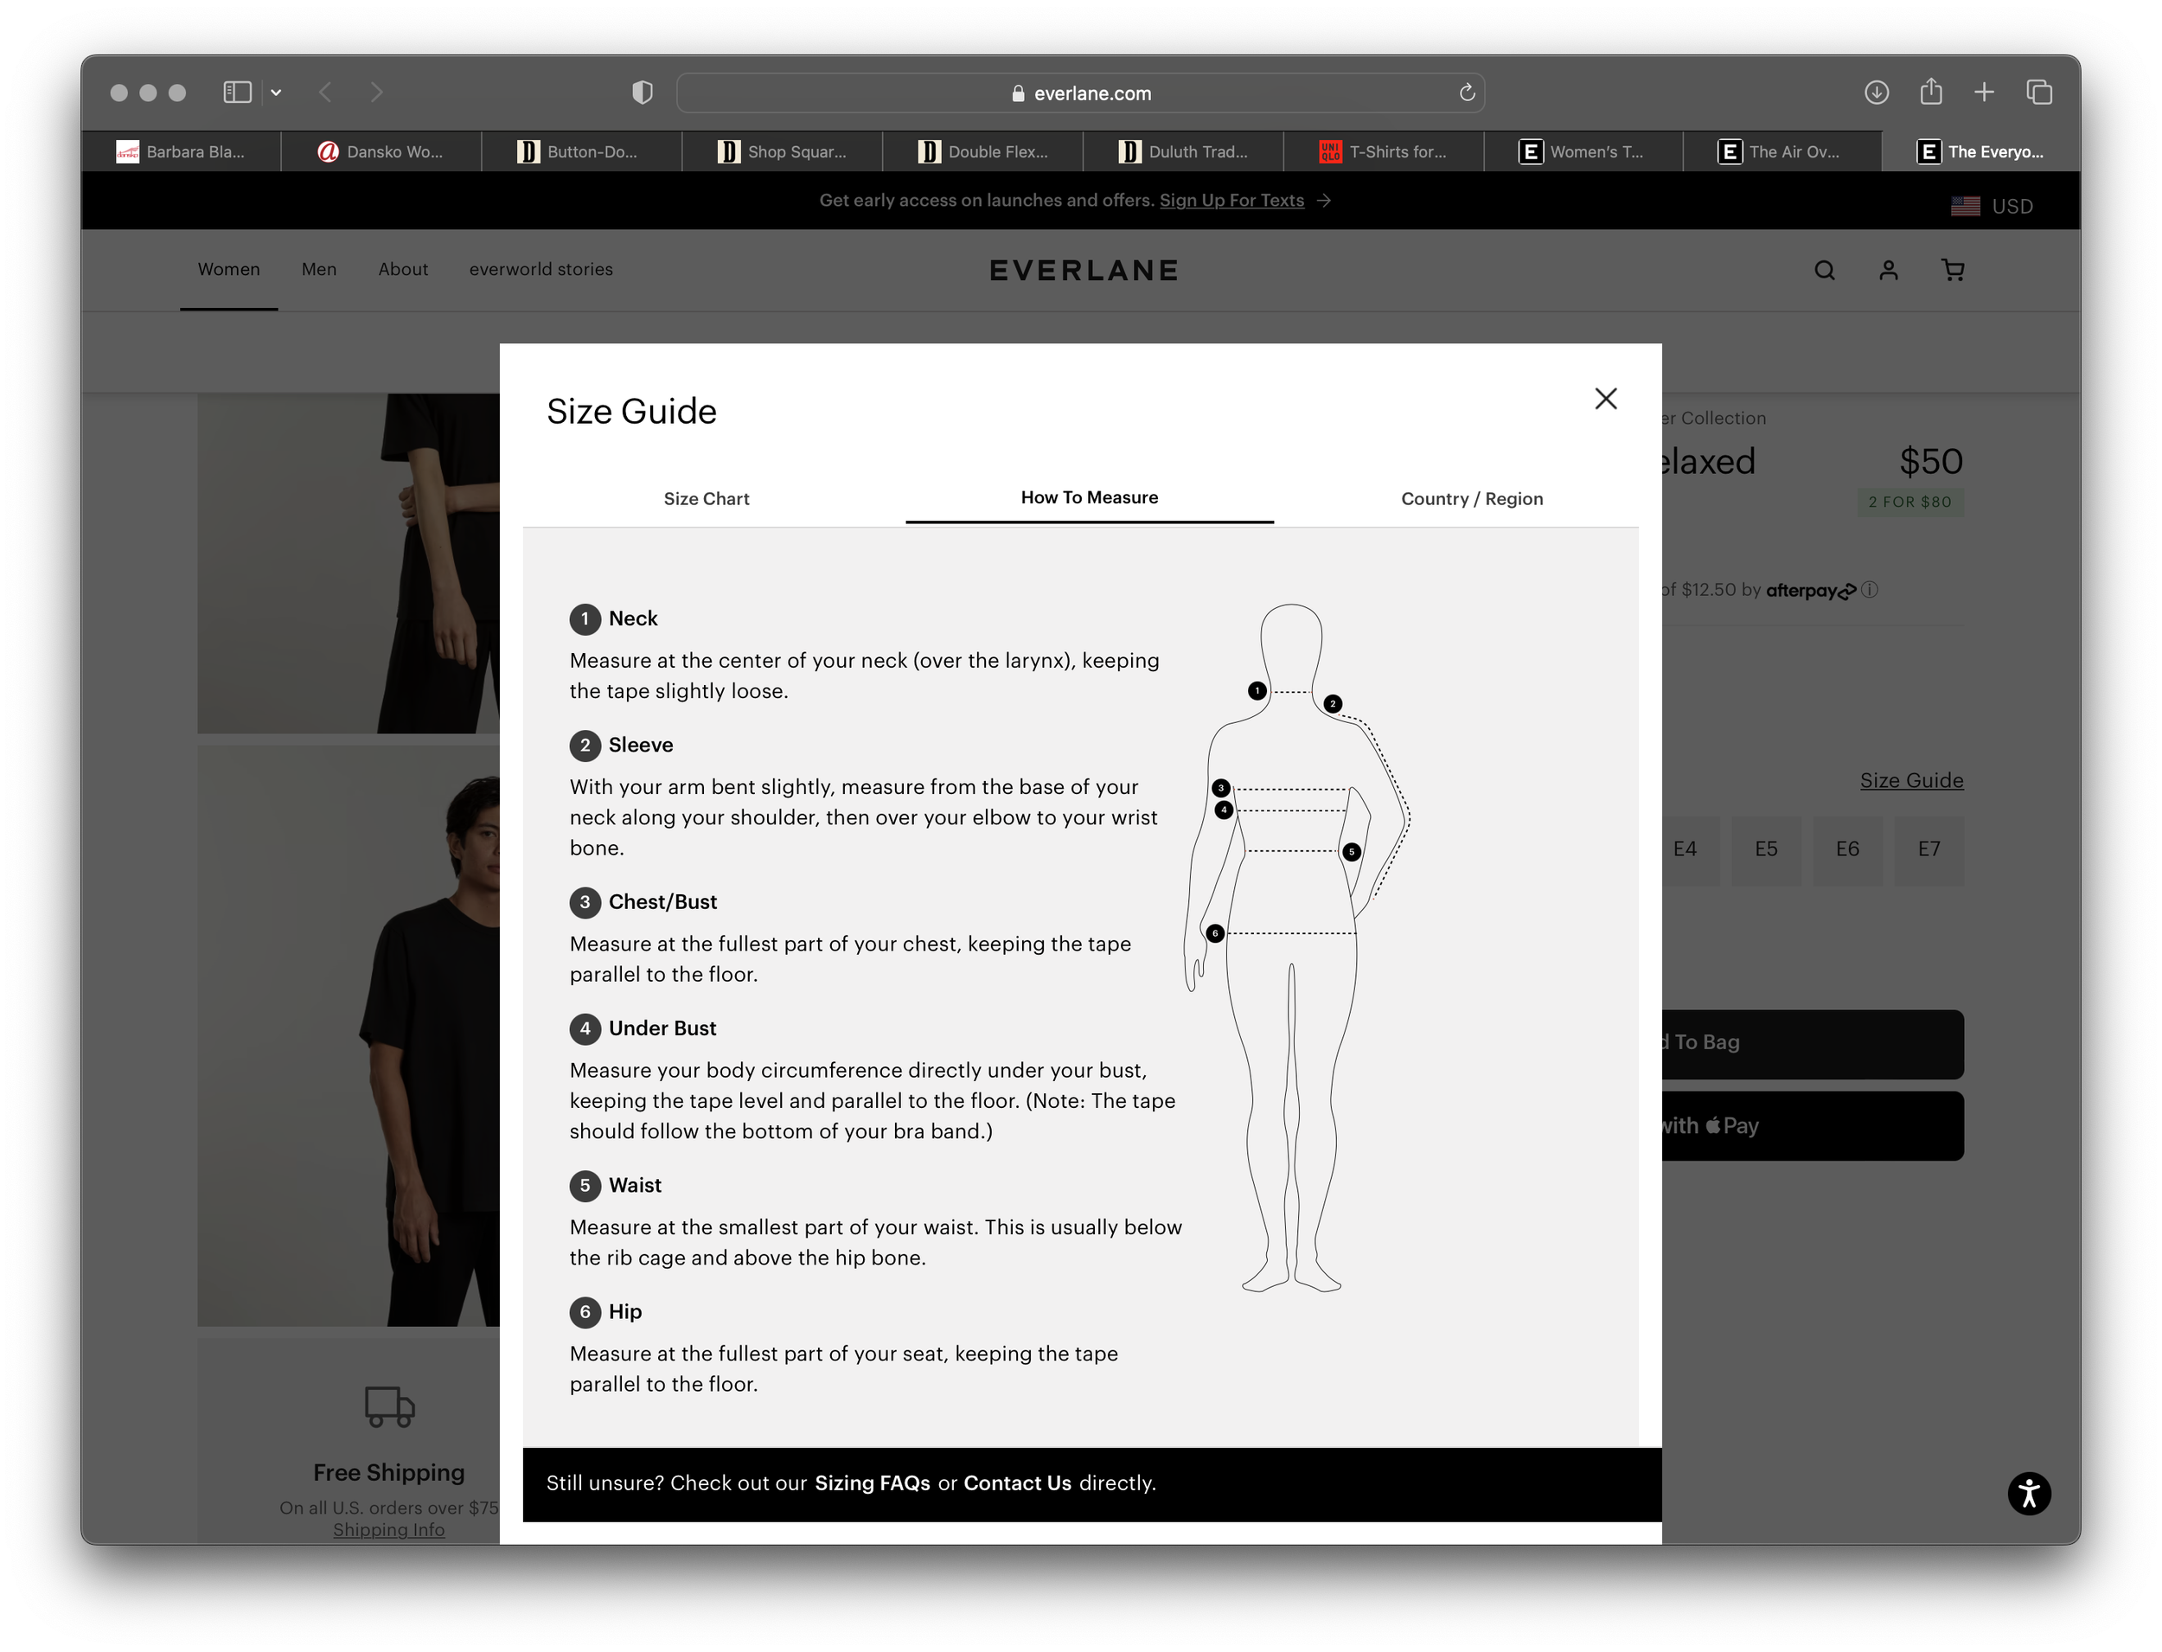2162x1652 pixels.
Task: Reload the page in Safari
Action: tap(1467, 93)
